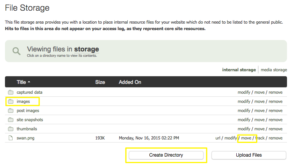Get the url for swan.png

218,138
